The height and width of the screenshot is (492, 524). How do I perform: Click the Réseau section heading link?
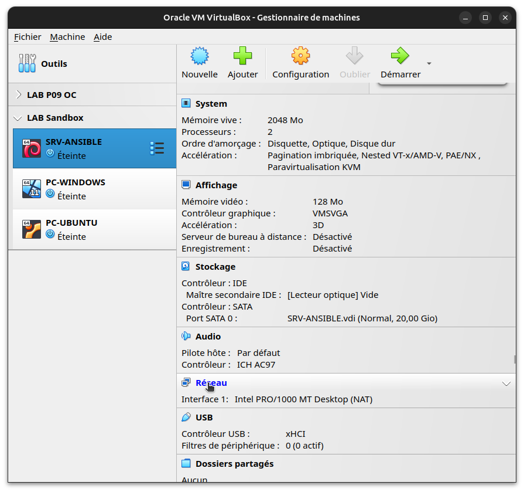point(211,382)
